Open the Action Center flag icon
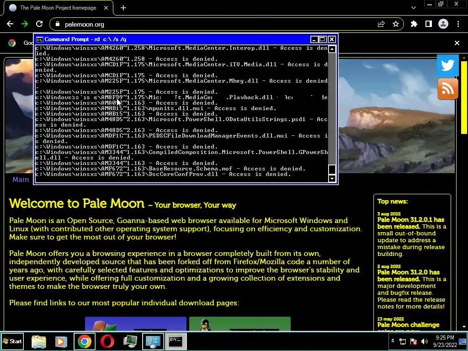Screen dimensions: 468x351 pyautogui.click(x=414, y=341)
